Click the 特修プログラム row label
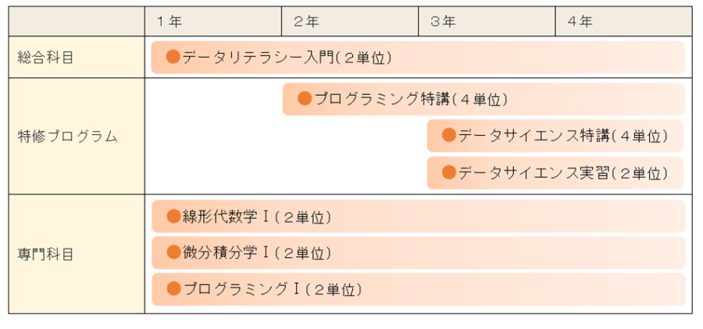This screenshot has height=329, width=703. (x=68, y=136)
